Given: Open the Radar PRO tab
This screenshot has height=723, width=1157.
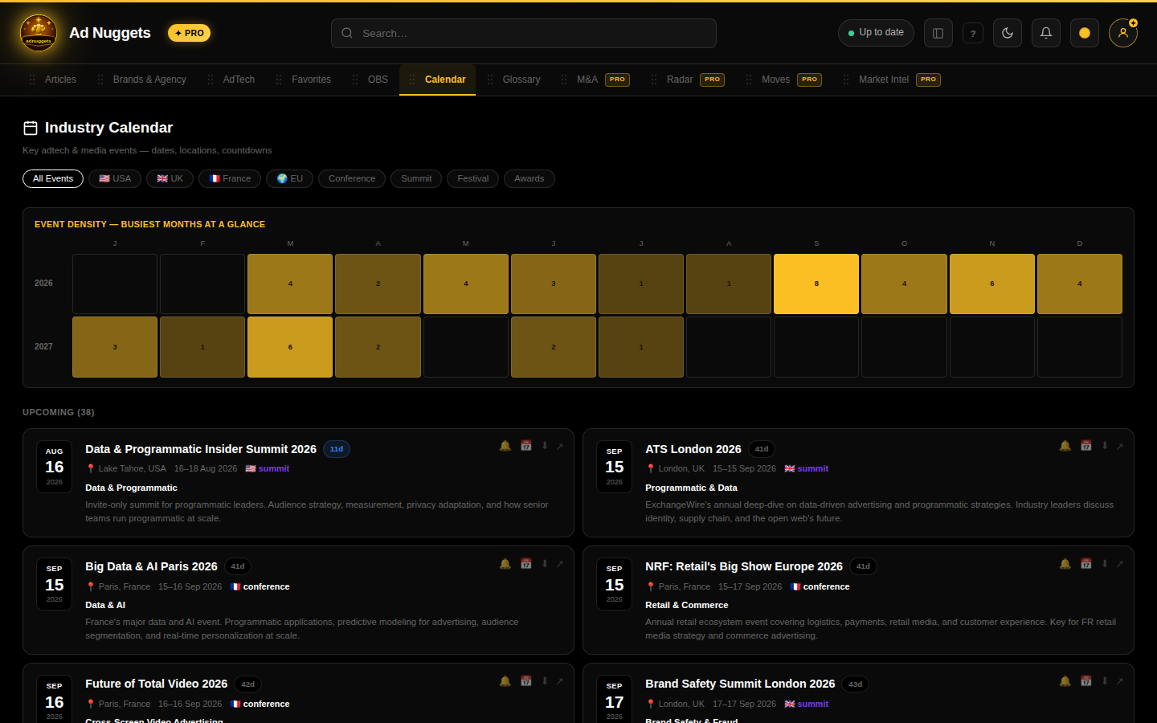Looking at the screenshot, I should (x=688, y=80).
